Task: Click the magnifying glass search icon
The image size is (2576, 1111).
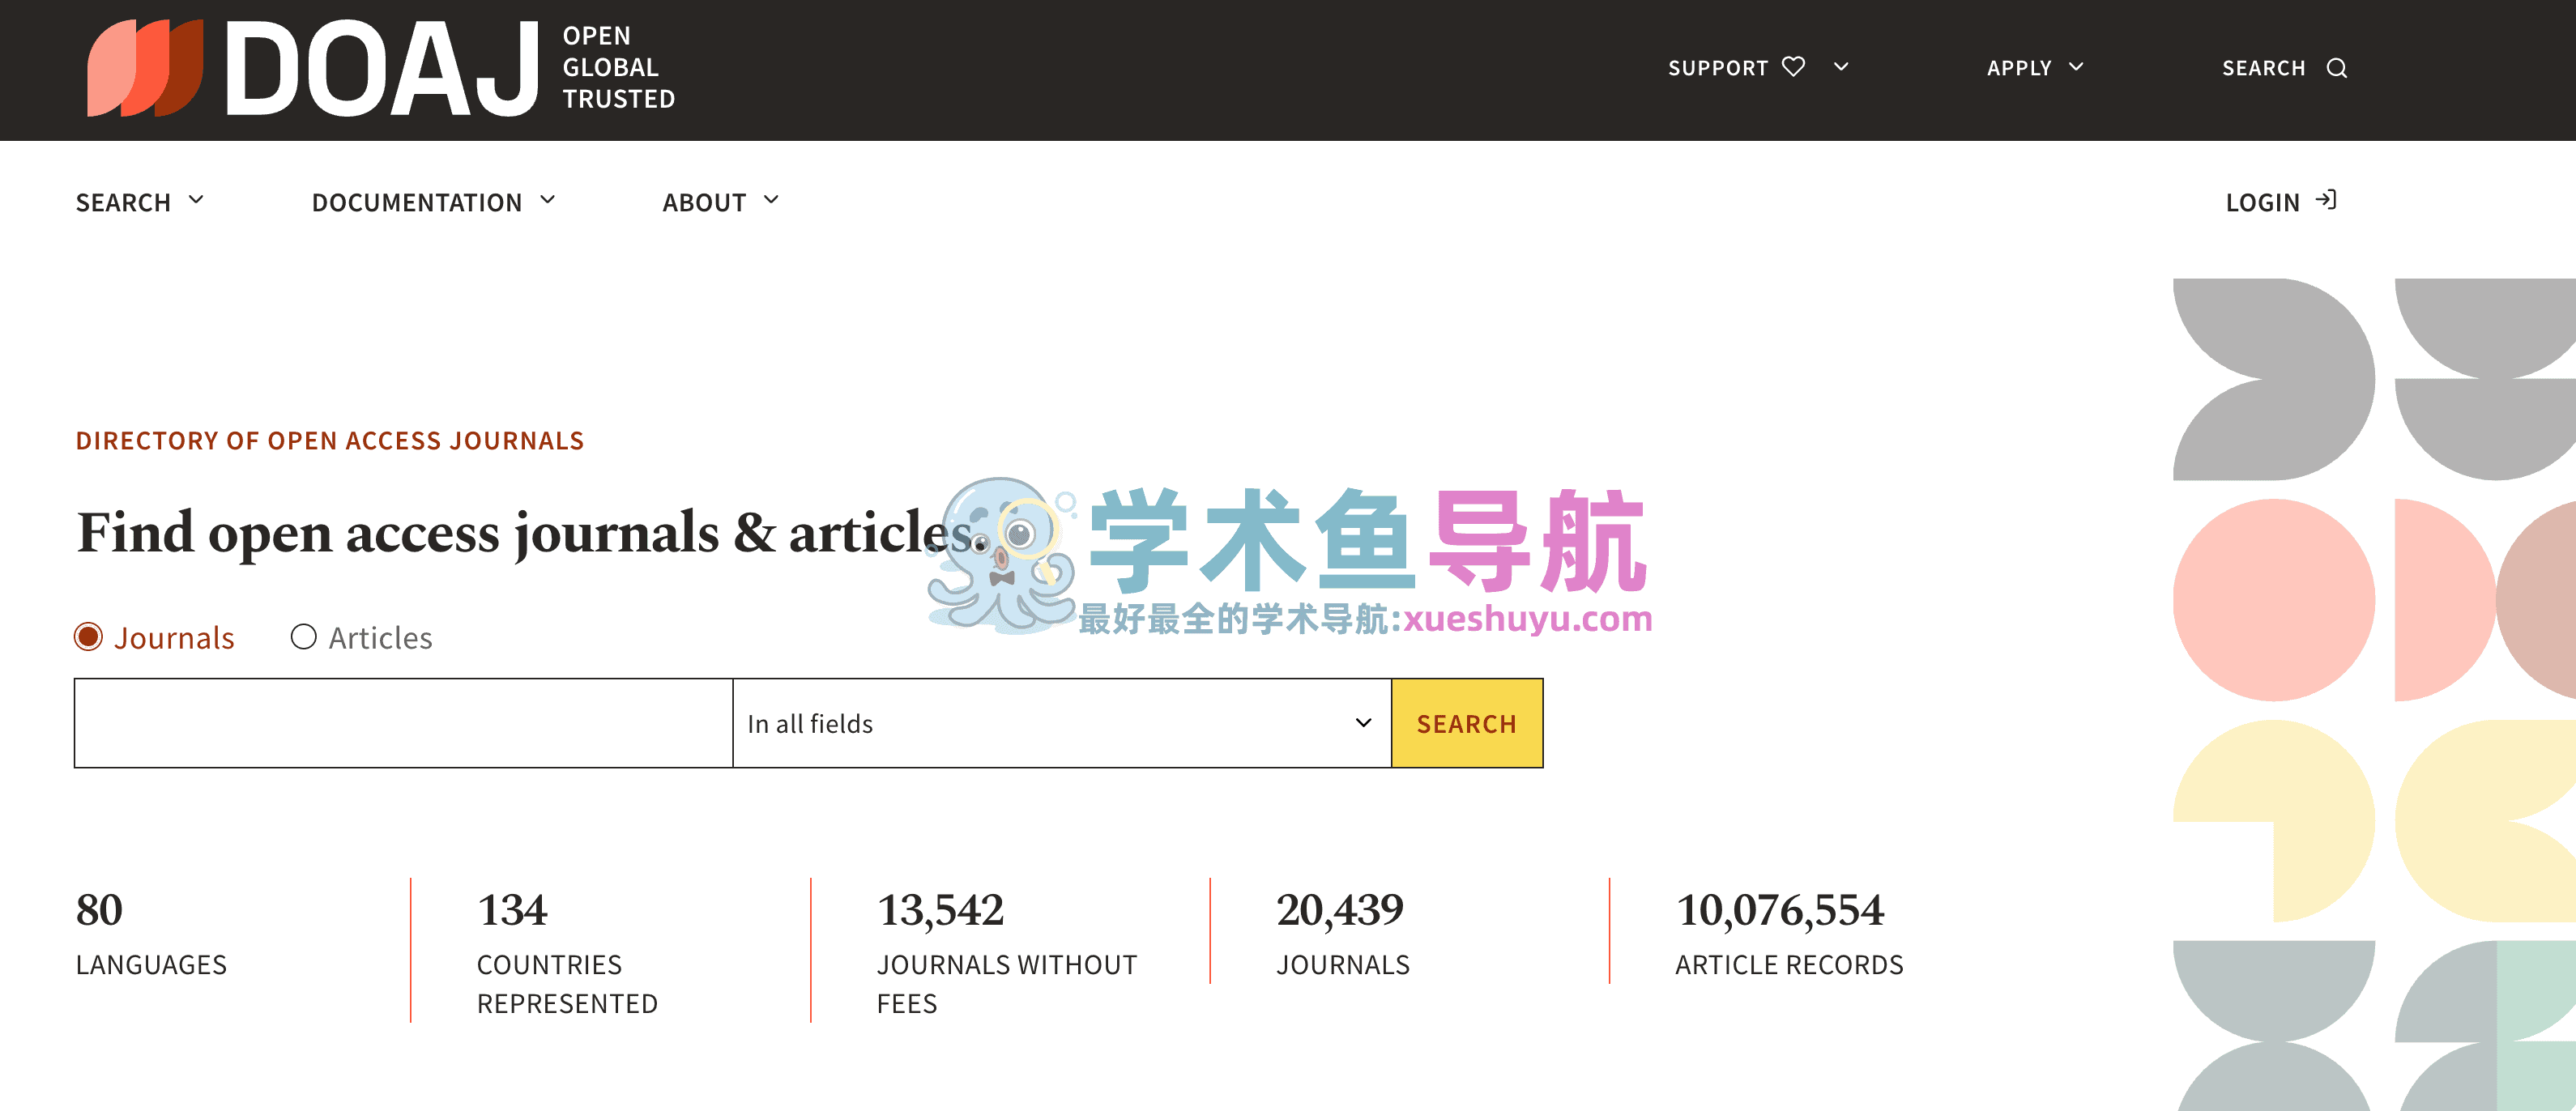Action: 2336,68
